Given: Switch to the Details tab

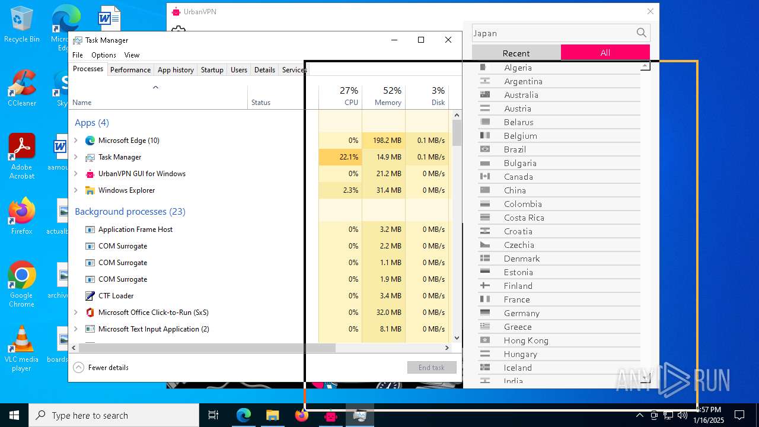Looking at the screenshot, I should click(264, 70).
